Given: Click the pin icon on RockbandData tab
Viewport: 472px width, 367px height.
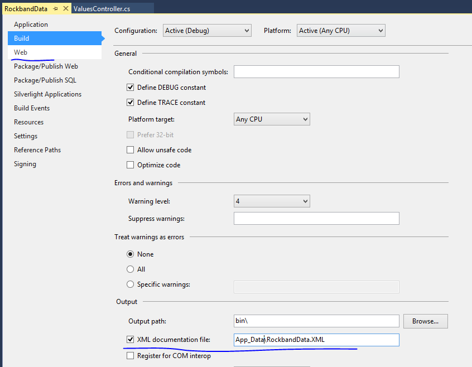Looking at the screenshot, I should tap(56, 9).
